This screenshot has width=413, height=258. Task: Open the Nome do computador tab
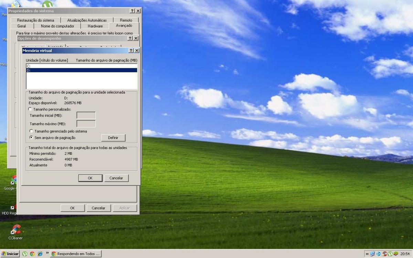pos(57,26)
